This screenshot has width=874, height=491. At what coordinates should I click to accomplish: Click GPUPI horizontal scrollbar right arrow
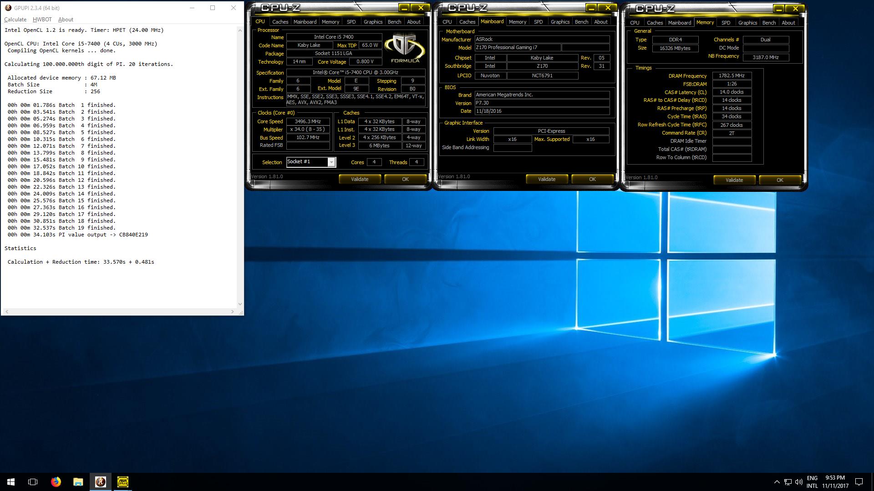[233, 311]
